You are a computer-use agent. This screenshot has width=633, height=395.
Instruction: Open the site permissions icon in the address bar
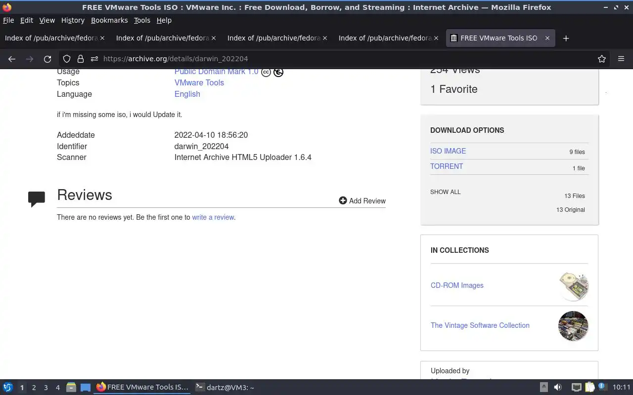click(94, 59)
